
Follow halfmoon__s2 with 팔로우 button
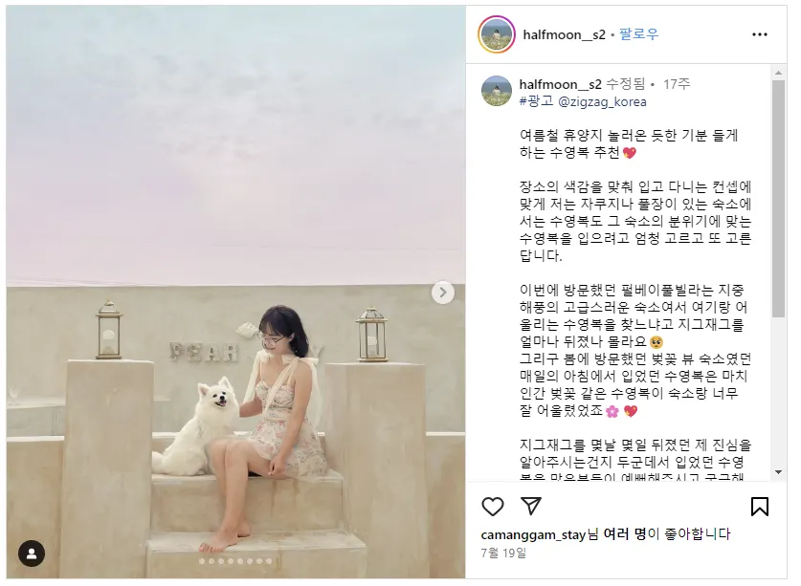tap(639, 34)
